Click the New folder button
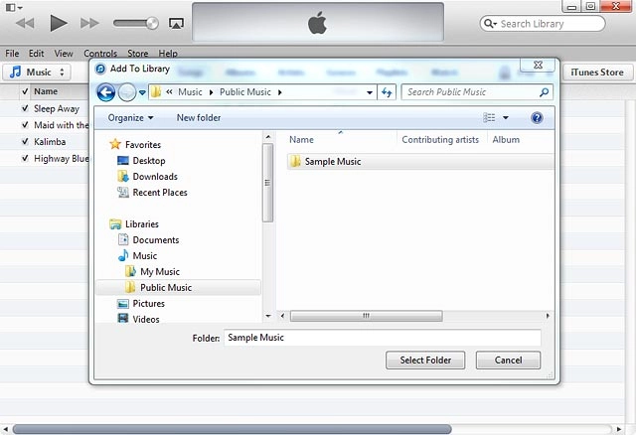Viewport: 636px width, 435px height. coord(199,117)
